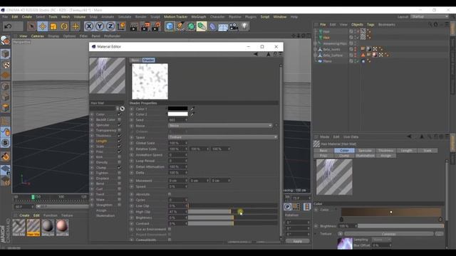Toggle Y axis lock
Viewport: 456px width, 256px height.
(x=100, y=26)
